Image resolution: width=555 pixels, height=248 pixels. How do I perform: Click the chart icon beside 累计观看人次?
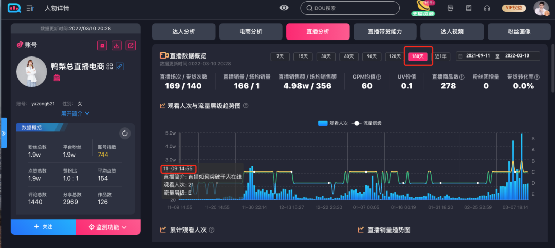pos(163,230)
